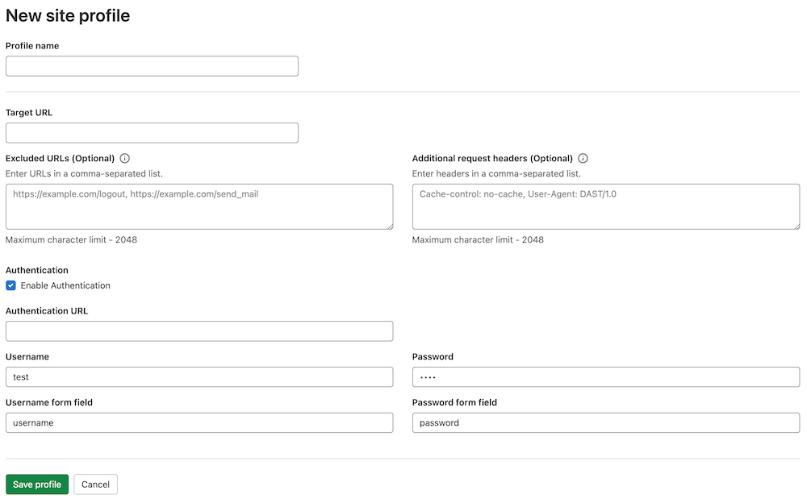Click the Target URL label
Image resolution: width=807 pixels, height=499 pixels.
pyautogui.click(x=29, y=112)
